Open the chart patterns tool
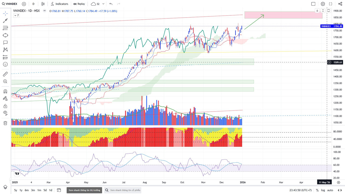 pos(5,50)
